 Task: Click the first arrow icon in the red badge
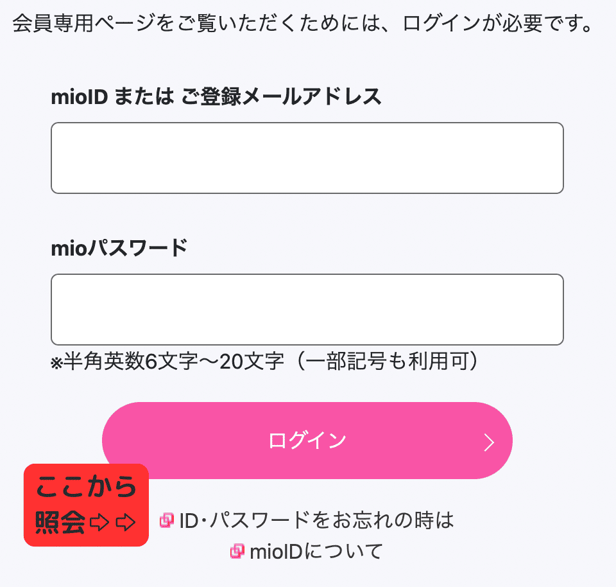pos(99,523)
